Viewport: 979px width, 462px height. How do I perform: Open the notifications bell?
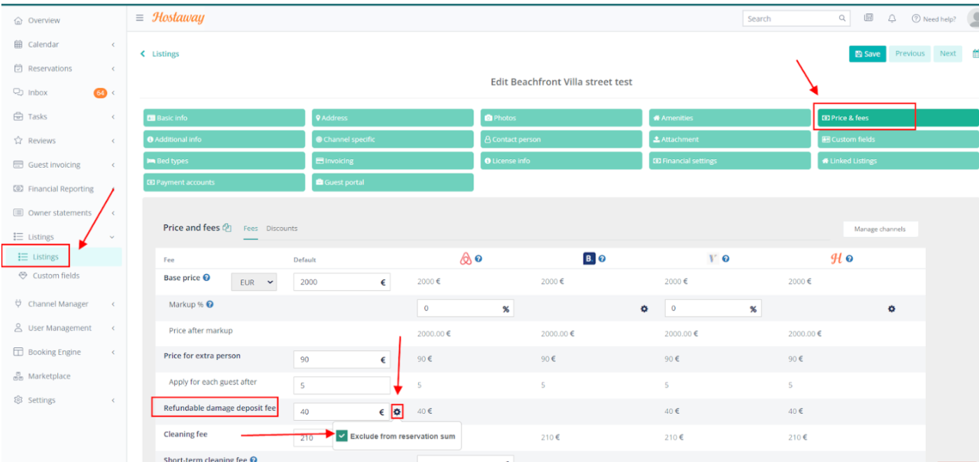pos(892,19)
